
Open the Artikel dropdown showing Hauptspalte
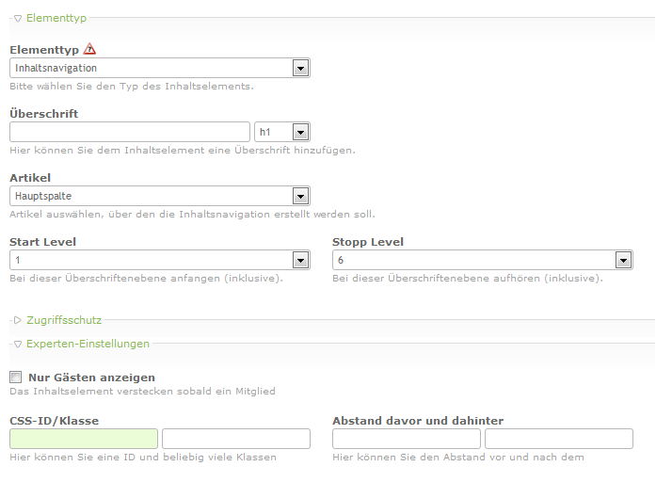tap(159, 196)
